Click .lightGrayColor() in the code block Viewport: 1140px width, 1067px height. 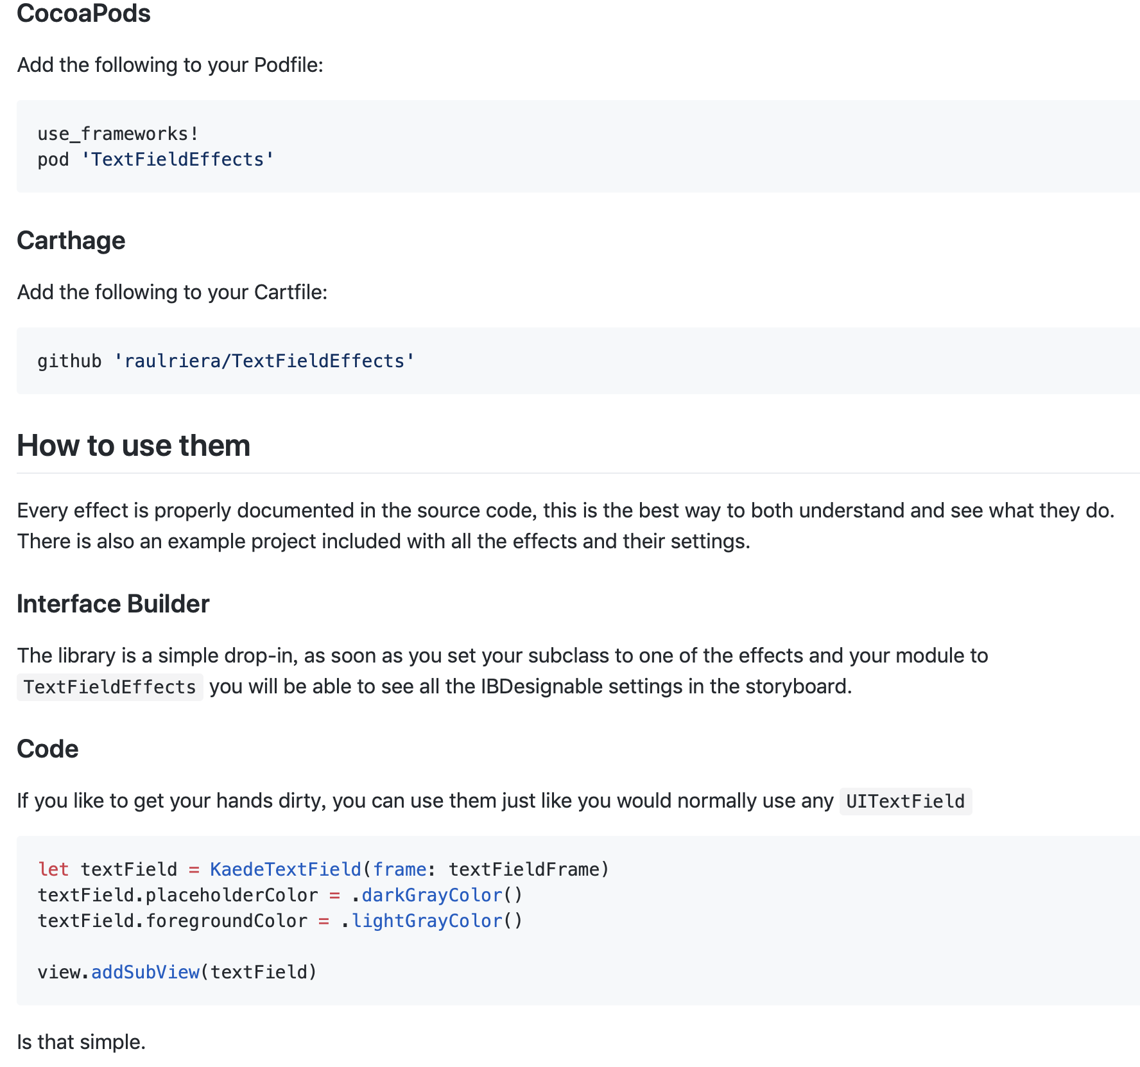click(431, 921)
